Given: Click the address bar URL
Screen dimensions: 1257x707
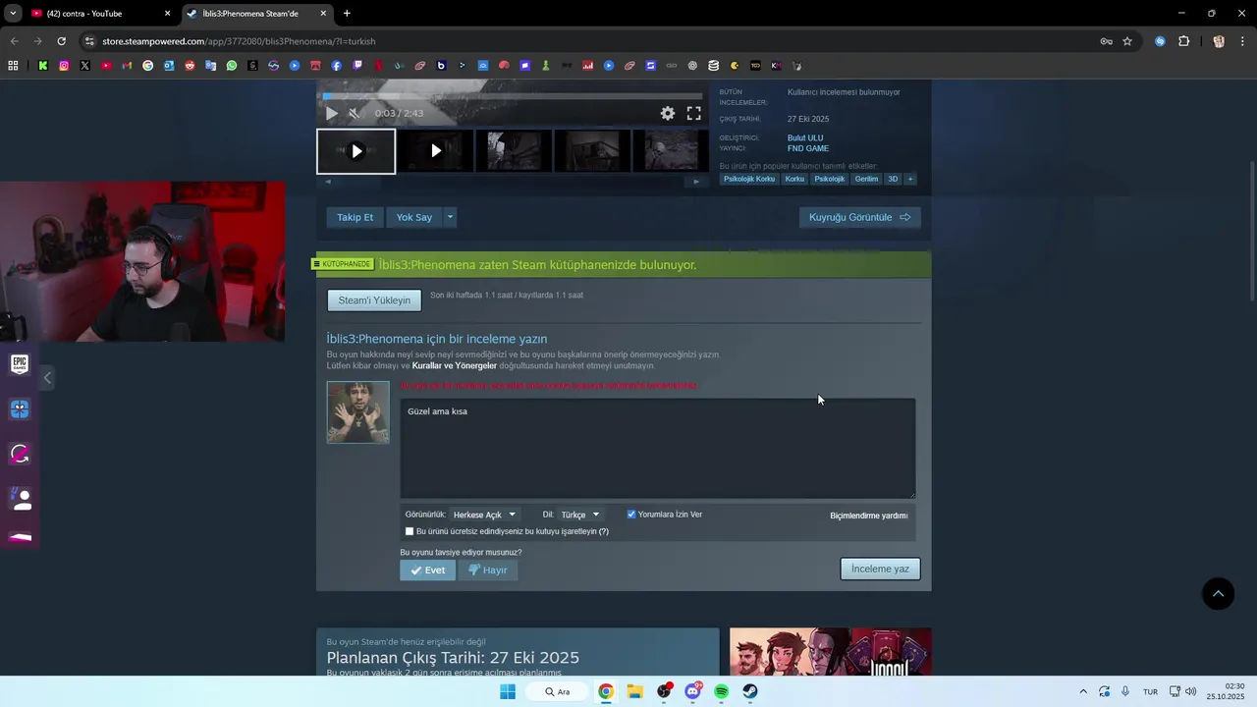Looking at the screenshot, I should (x=239, y=41).
